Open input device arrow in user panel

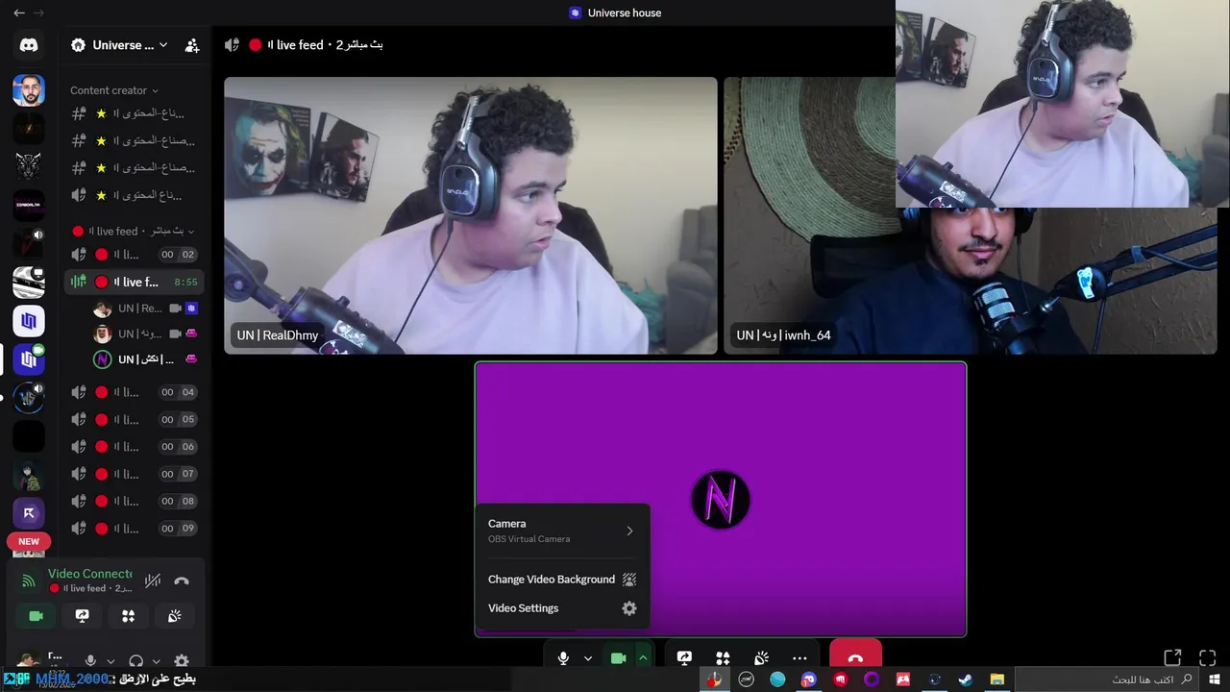click(x=111, y=661)
